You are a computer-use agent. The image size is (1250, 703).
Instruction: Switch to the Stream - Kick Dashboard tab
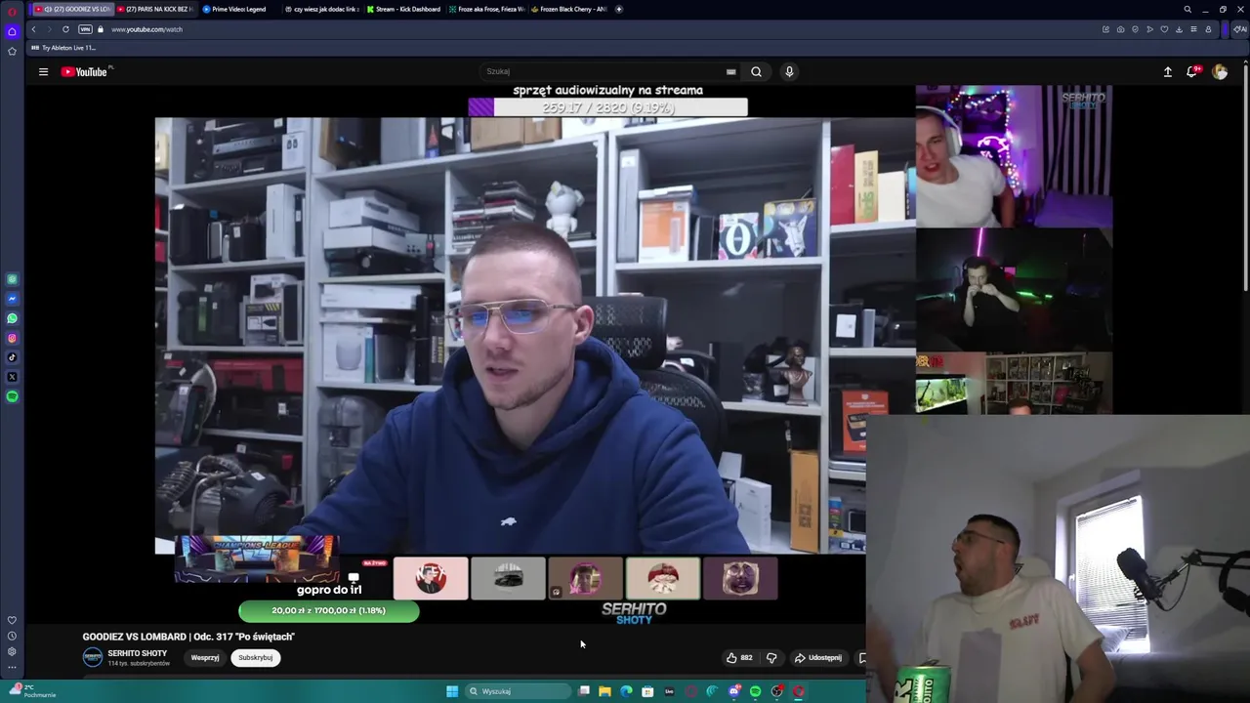(x=404, y=9)
